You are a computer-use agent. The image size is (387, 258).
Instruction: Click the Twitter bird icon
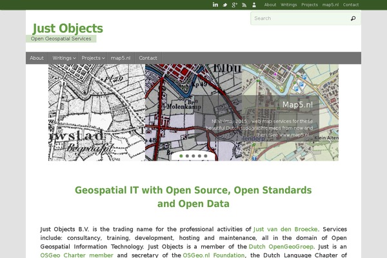click(225, 5)
